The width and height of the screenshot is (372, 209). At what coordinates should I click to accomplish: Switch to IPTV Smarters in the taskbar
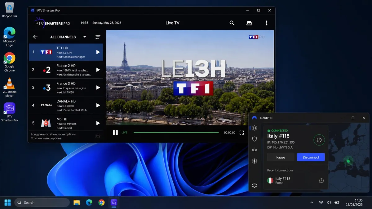pyautogui.click(x=114, y=202)
